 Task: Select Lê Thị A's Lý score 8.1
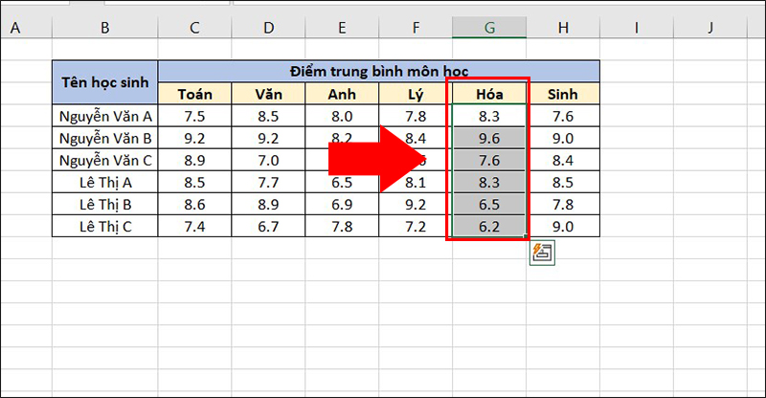pyautogui.click(x=416, y=182)
